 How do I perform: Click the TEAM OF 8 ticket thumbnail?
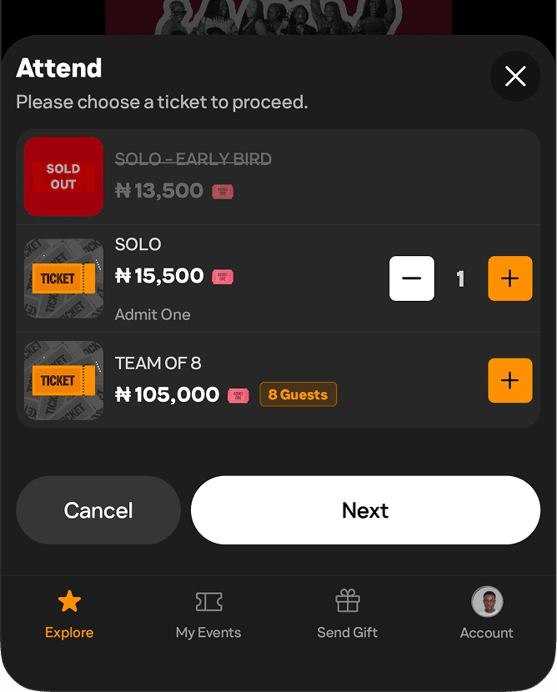[63, 380]
